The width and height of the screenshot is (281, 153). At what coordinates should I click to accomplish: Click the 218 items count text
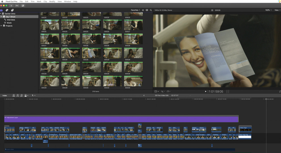click(x=96, y=92)
